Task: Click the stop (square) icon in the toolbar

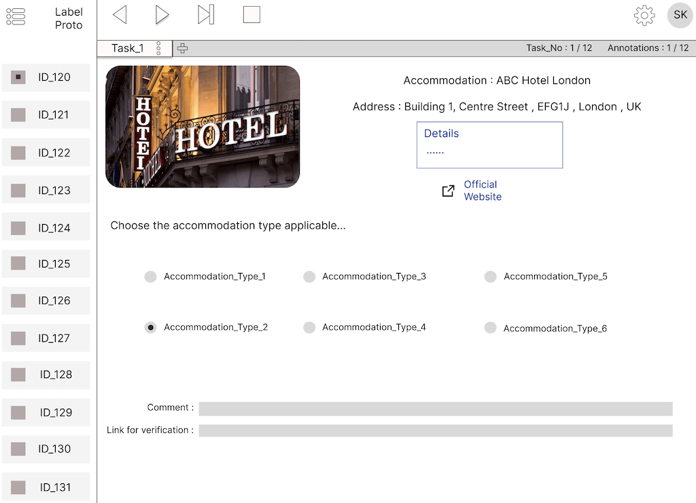Action: tap(251, 14)
